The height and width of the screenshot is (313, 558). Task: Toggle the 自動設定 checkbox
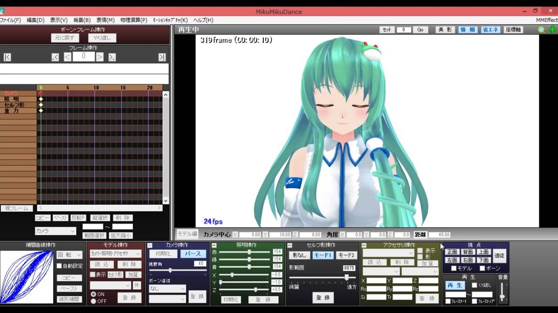(59, 266)
